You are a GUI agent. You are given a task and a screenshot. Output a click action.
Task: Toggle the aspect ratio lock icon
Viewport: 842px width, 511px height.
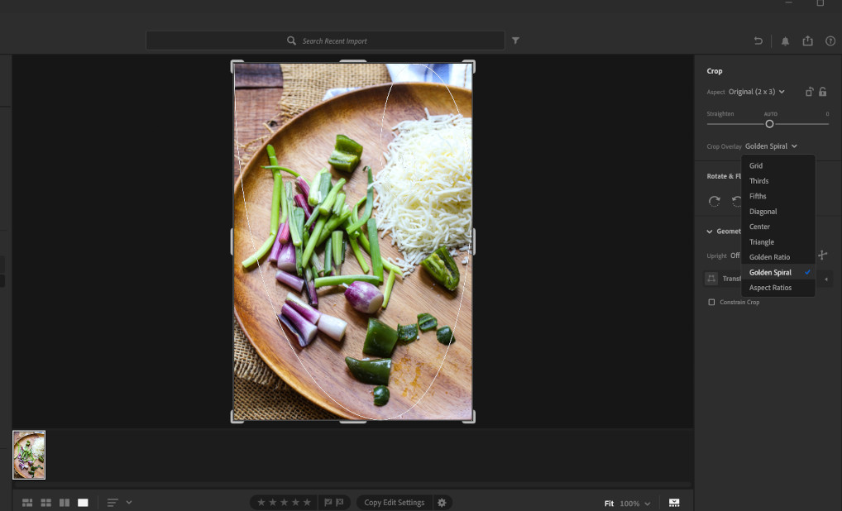point(823,92)
